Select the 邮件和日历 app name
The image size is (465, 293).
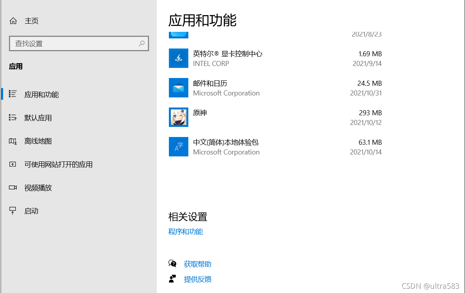point(210,83)
